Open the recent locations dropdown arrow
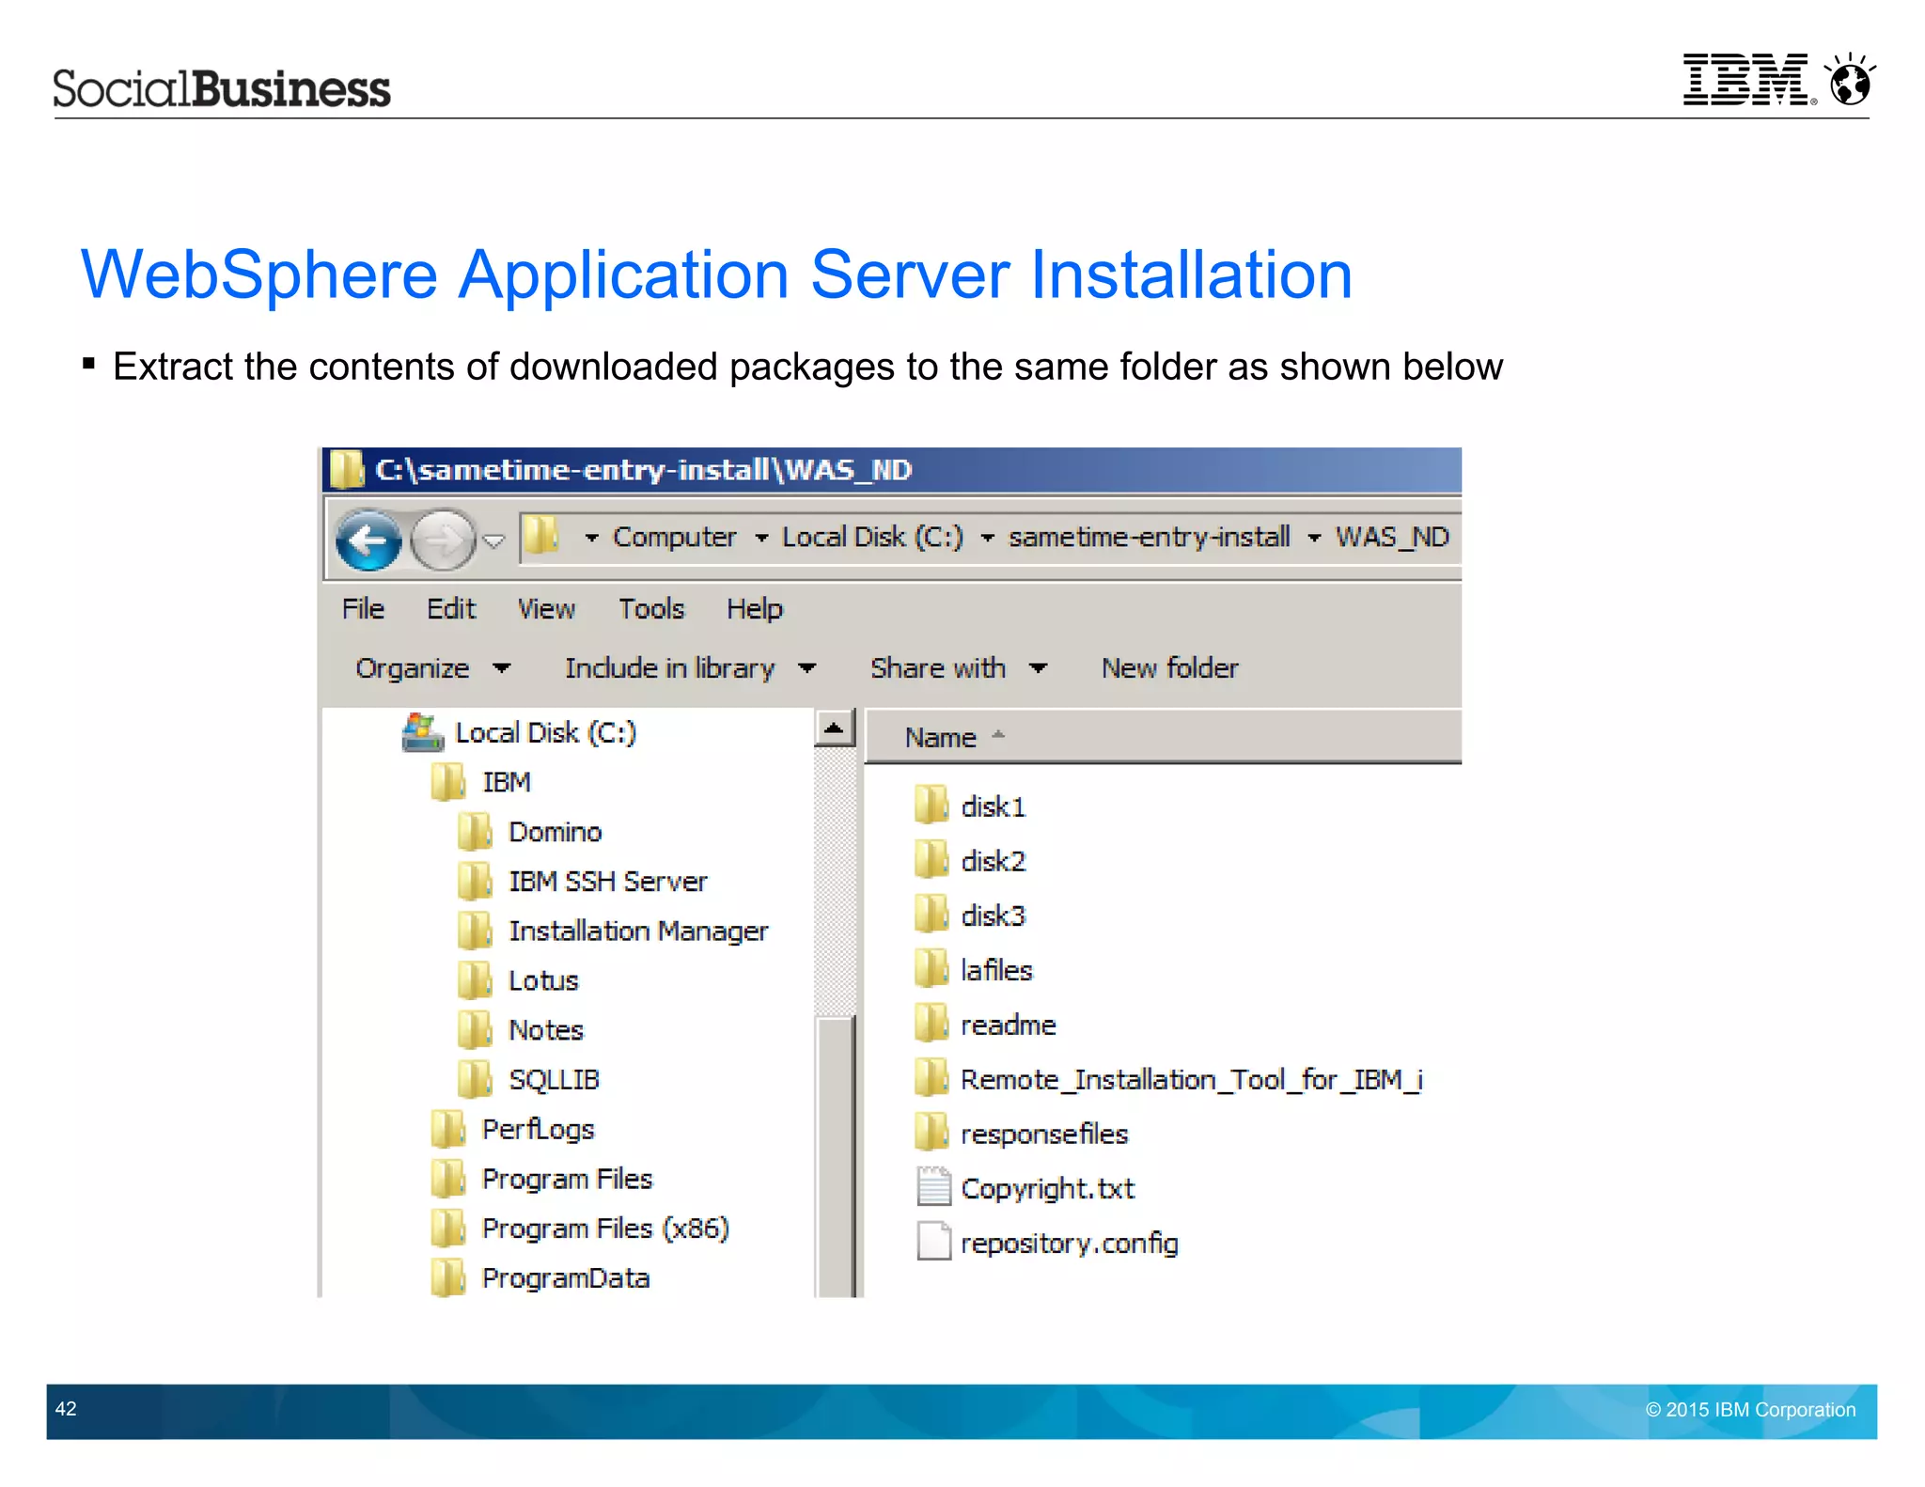Viewport: 1925px width, 1487px height. [x=494, y=540]
